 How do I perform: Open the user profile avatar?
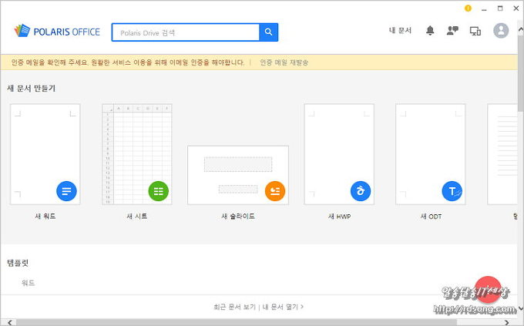501,31
